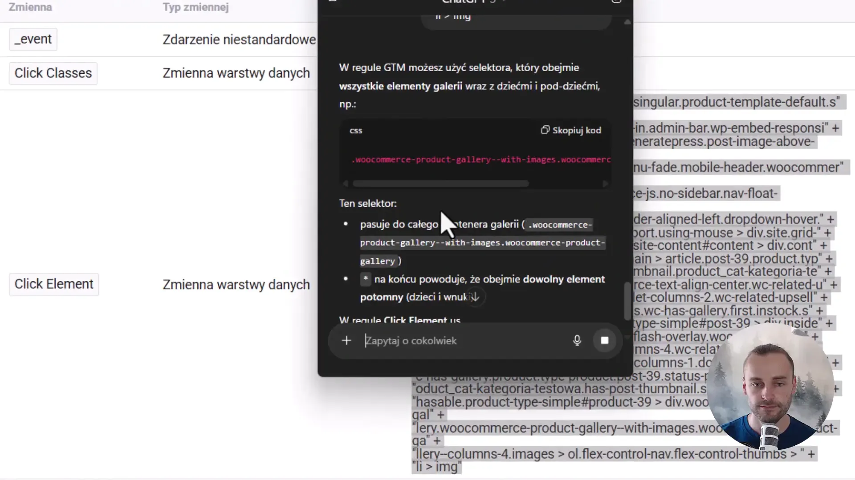Click the Typ zmiennej column header
Image resolution: width=855 pixels, height=480 pixels.
(195, 7)
